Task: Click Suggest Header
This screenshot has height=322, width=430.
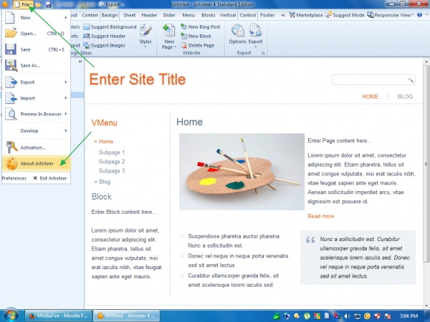Action: pyautogui.click(x=105, y=36)
